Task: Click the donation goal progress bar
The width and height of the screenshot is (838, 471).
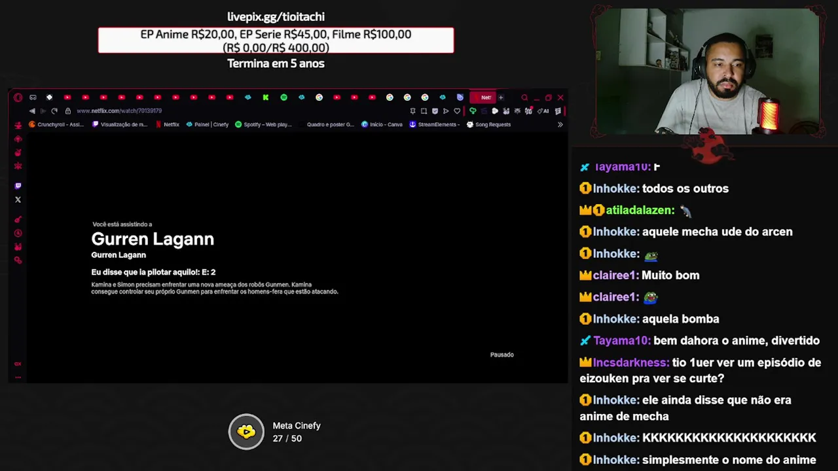Action: (x=276, y=41)
